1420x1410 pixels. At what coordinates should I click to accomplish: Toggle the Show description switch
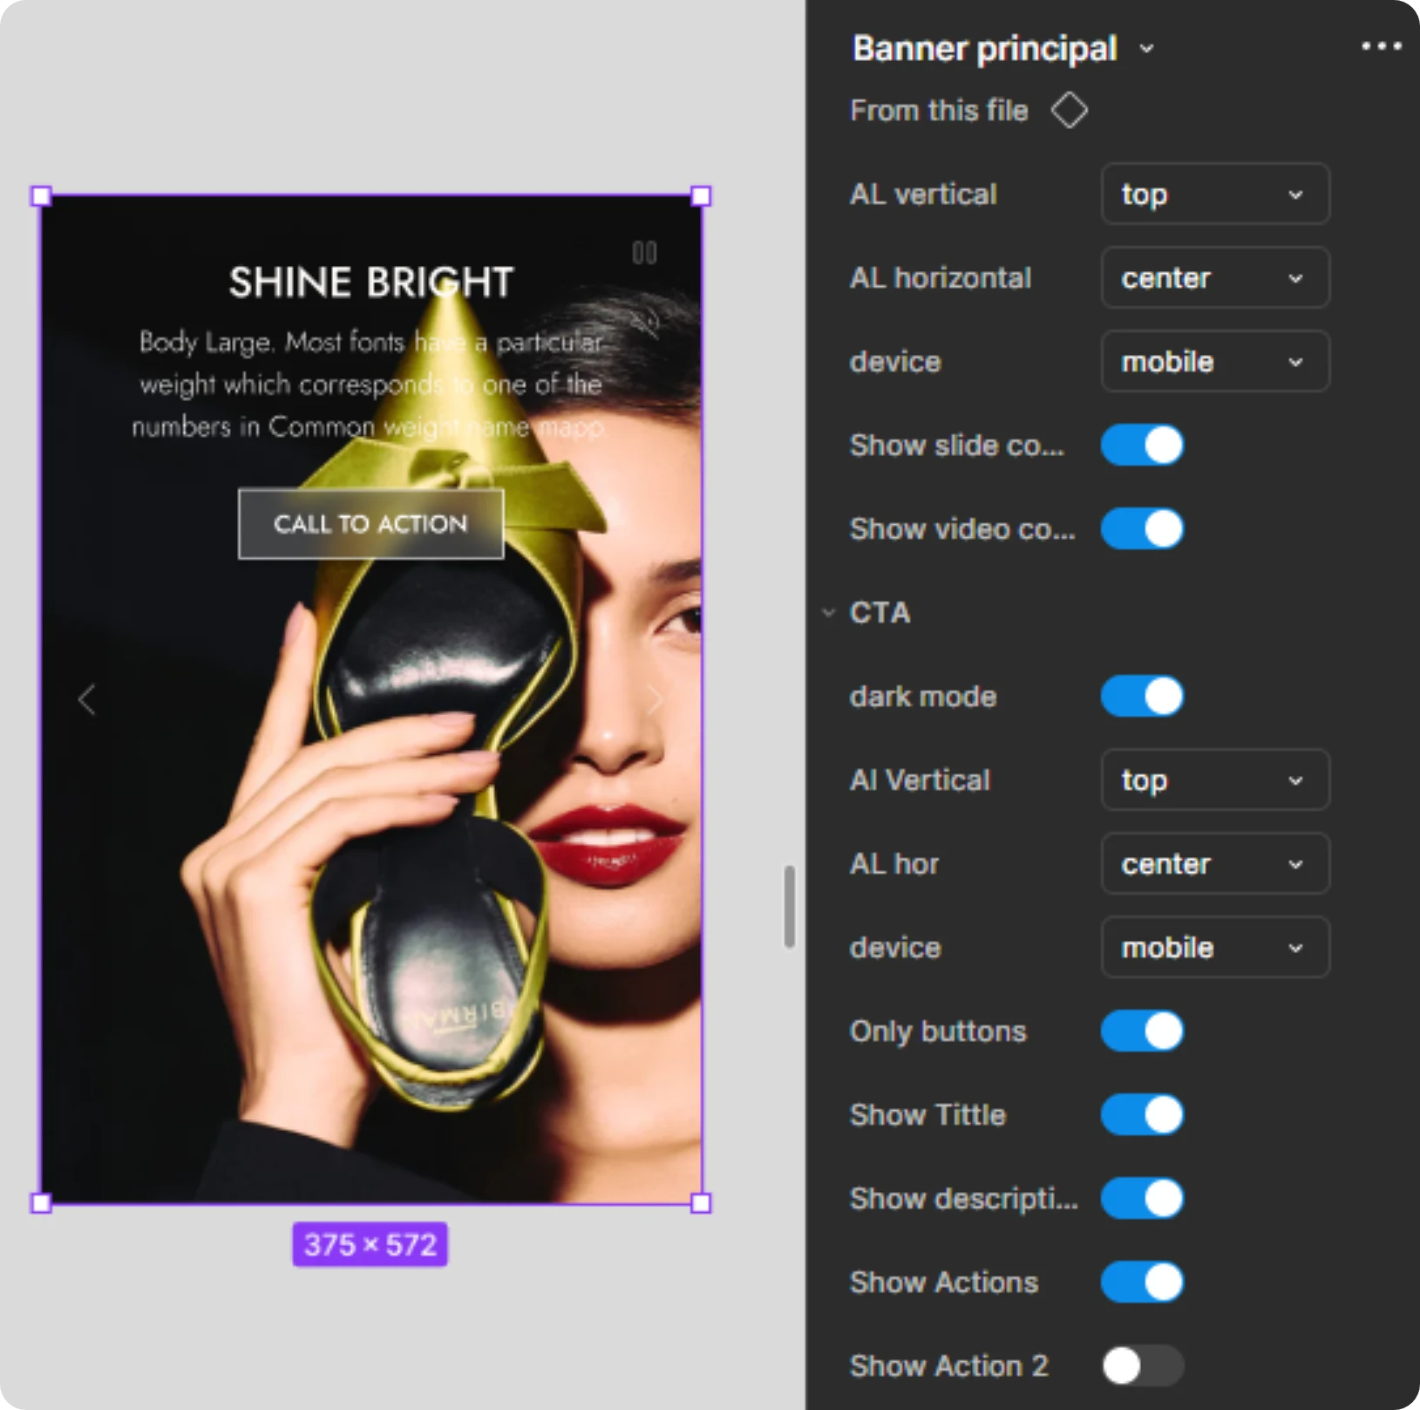[x=1142, y=1199]
